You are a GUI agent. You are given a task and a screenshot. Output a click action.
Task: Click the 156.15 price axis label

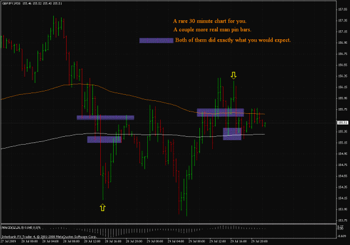(x=343, y=87)
